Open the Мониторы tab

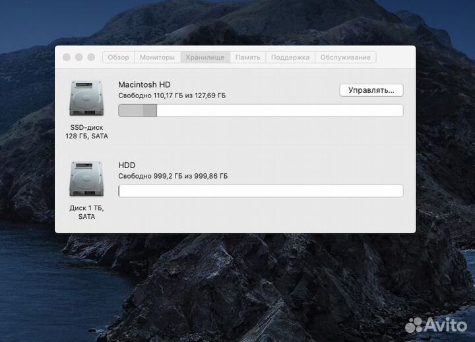click(x=157, y=57)
